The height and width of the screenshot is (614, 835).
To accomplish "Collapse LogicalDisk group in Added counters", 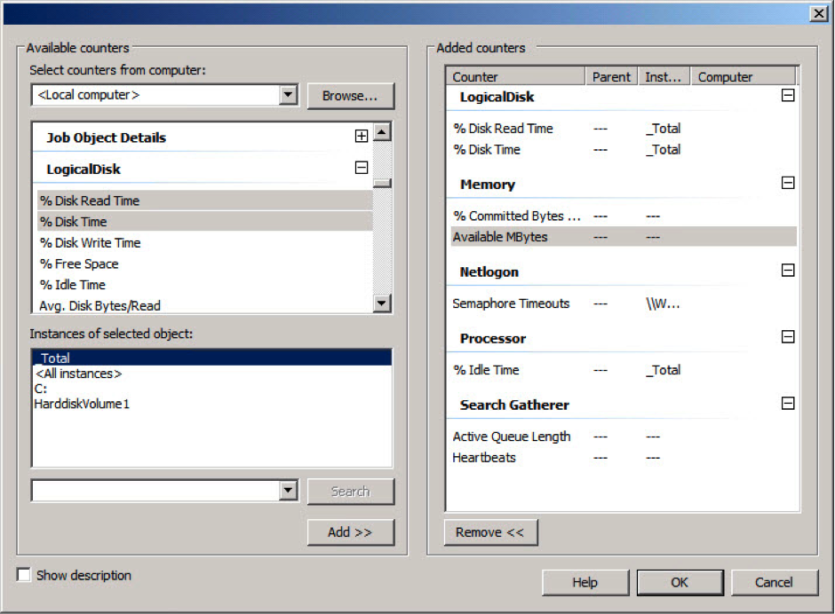I will (787, 96).
